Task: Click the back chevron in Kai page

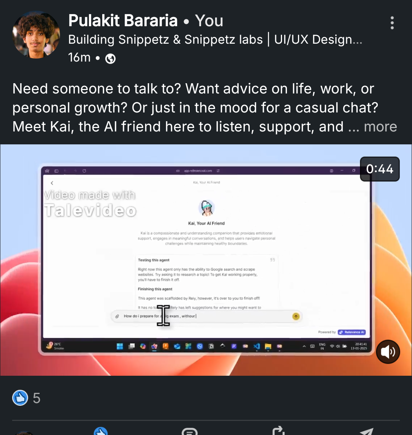Action: point(52,183)
